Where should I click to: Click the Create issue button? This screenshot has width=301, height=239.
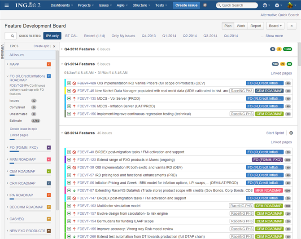pyautogui.click(x=186, y=5)
